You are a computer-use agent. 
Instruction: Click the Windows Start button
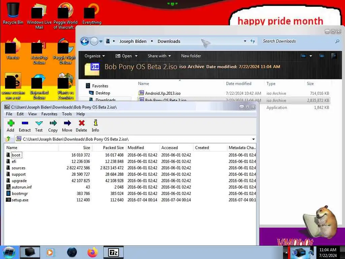pos(9,252)
